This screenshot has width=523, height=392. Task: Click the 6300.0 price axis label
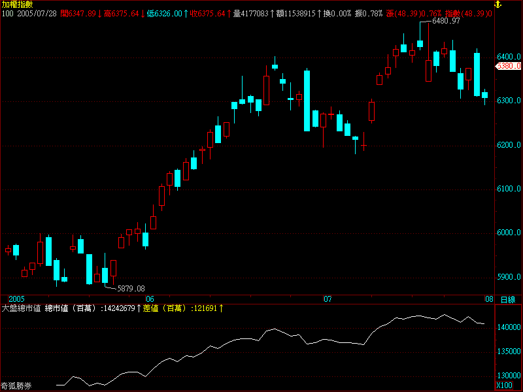point(509,101)
